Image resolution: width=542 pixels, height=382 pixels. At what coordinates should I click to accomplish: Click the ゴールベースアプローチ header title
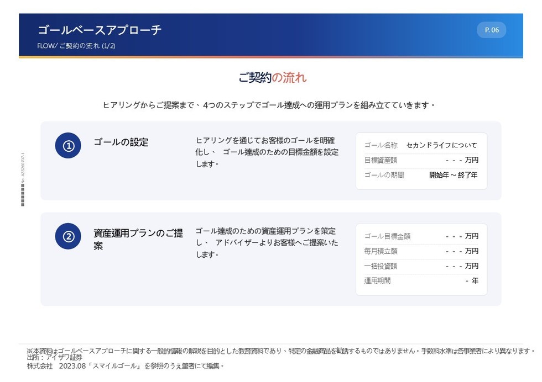100,30
